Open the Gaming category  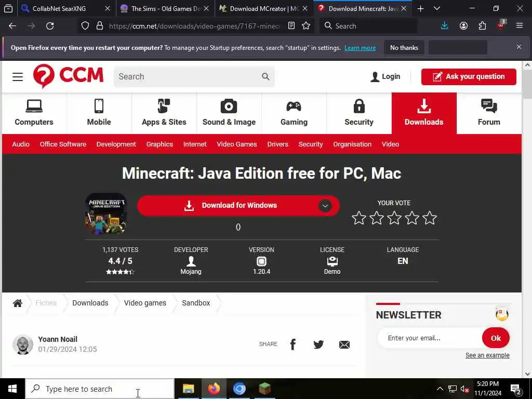[x=294, y=113]
